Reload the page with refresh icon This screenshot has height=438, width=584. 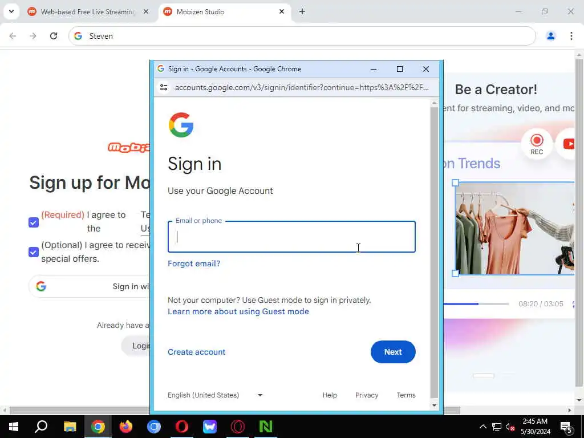click(x=54, y=36)
